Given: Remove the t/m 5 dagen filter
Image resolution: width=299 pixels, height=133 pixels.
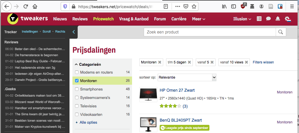Looking at the screenshot, I should coord(189,62).
